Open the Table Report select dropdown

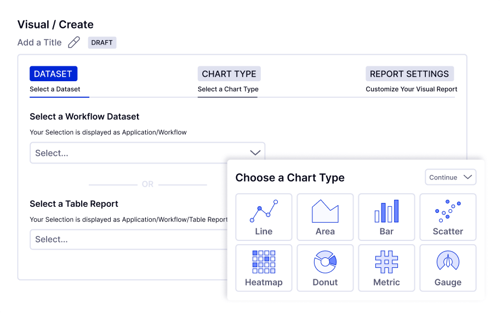pos(129,239)
